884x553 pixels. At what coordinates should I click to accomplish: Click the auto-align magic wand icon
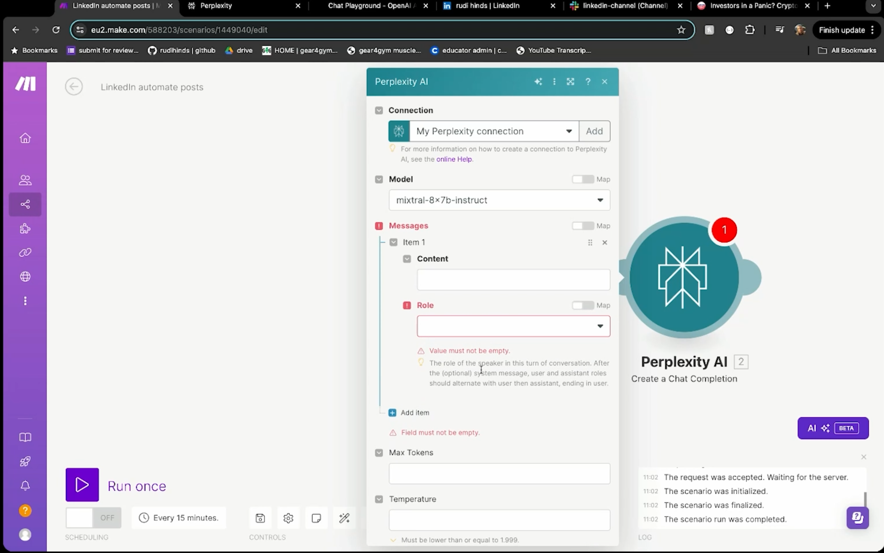click(x=344, y=518)
